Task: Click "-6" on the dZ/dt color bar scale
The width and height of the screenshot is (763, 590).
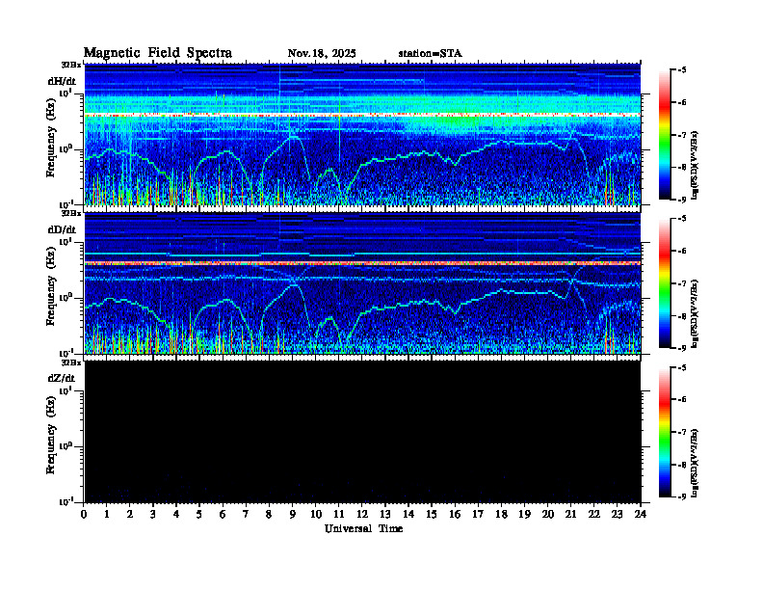Action: point(682,400)
